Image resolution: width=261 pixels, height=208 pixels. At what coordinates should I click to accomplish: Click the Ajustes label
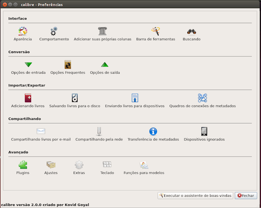click(51, 173)
